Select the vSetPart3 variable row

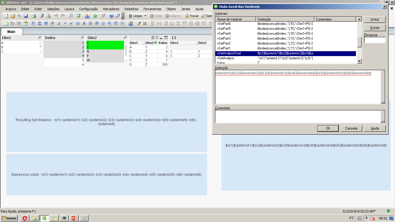point(286,38)
